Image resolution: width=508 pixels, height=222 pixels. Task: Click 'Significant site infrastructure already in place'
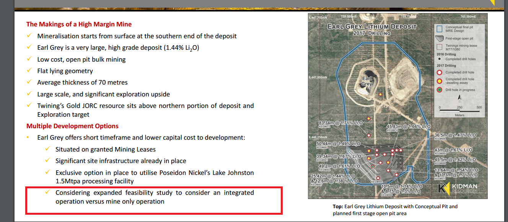[x=121, y=161]
